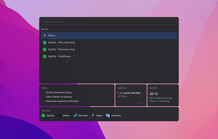Open Notion icon in Favorites
The width and height of the screenshot is (218, 139).
[60, 116]
